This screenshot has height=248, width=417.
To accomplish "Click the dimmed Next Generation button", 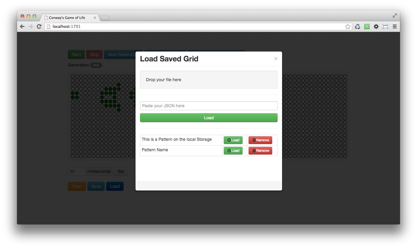I will [x=121, y=55].
